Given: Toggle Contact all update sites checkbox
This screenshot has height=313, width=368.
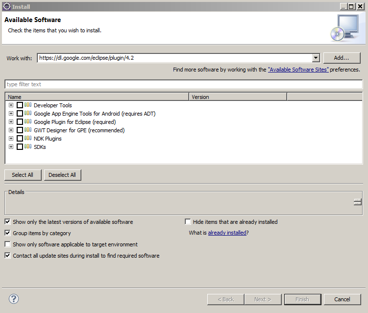Looking at the screenshot, I should coord(8,256).
